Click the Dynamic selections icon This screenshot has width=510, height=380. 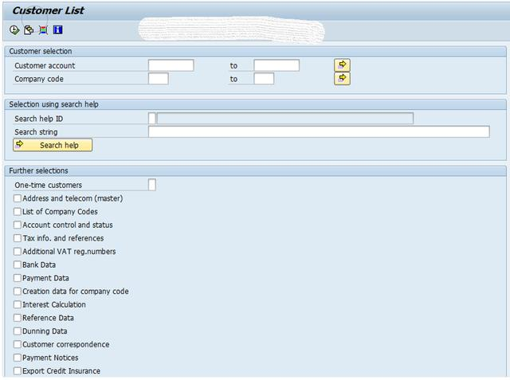(43, 30)
